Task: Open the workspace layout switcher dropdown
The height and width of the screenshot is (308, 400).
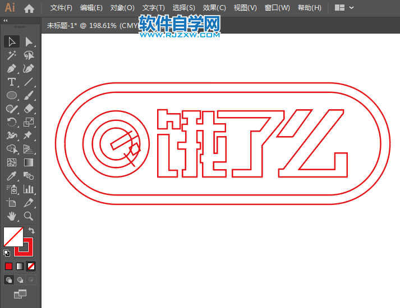Action: tap(344, 8)
